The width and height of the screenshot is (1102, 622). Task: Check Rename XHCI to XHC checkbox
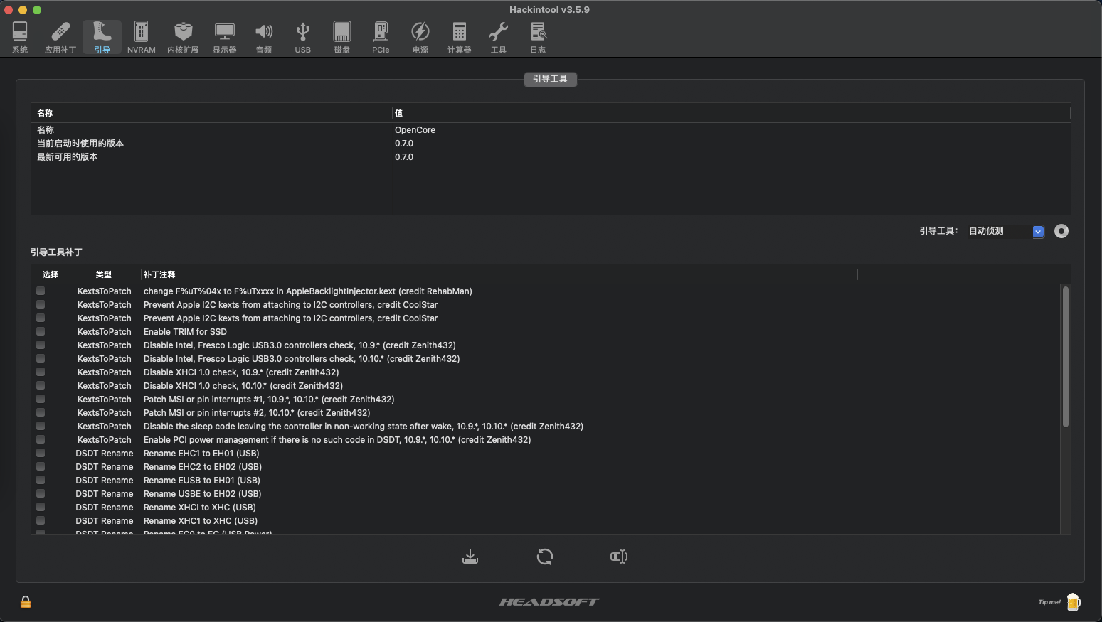pyautogui.click(x=41, y=507)
